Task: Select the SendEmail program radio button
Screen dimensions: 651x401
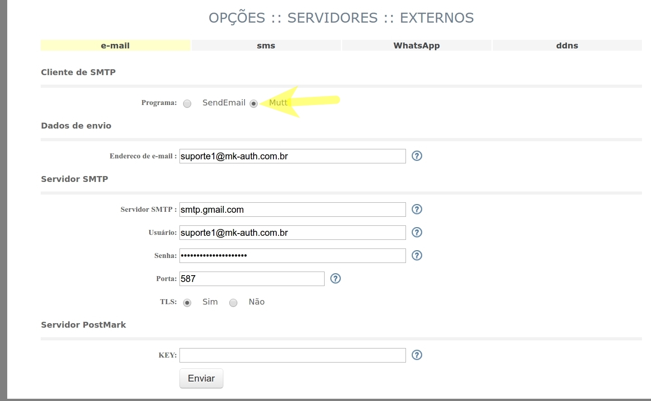Action: click(187, 104)
